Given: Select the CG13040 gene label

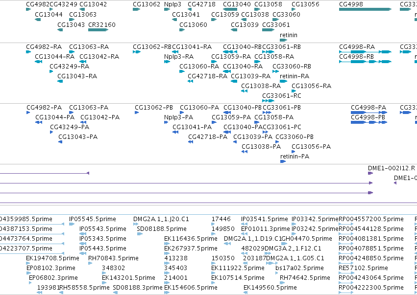Looking at the screenshot, I should 237,4.
